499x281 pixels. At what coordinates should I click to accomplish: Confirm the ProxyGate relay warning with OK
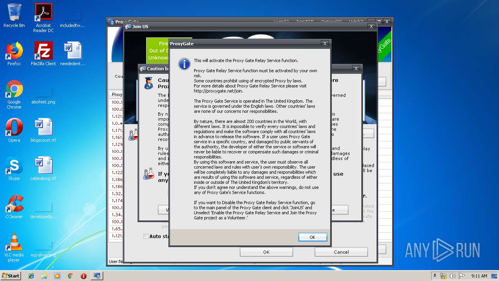pos(312,237)
